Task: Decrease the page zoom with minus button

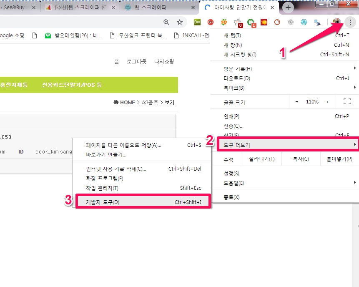Action: [296, 101]
